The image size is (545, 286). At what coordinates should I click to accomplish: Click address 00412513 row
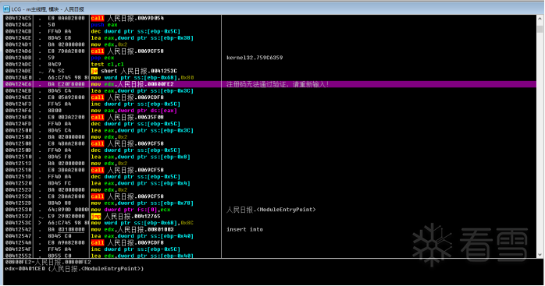point(18,163)
